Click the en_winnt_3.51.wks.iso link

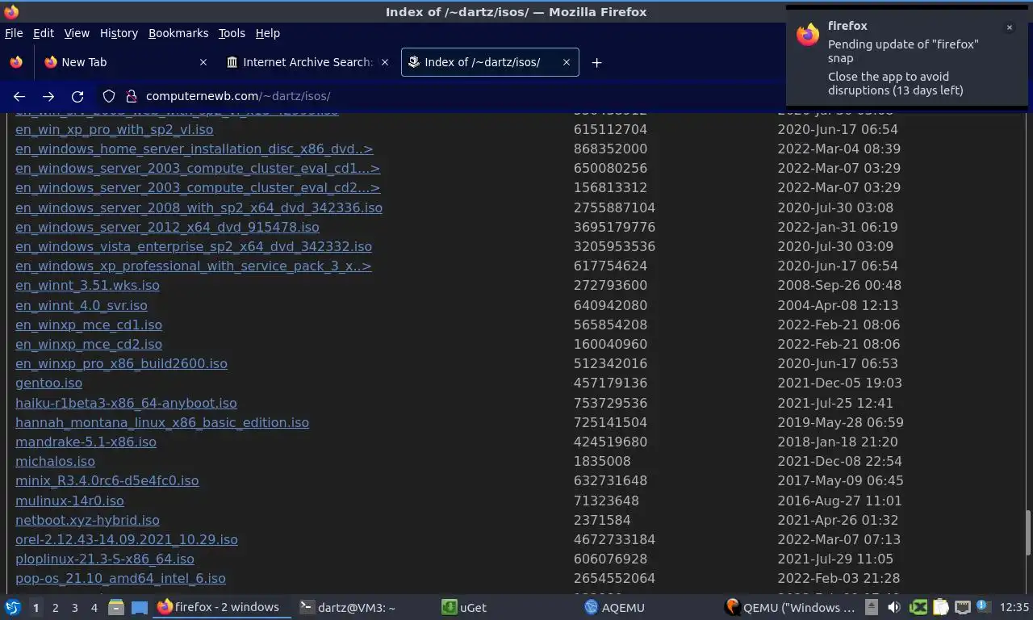click(87, 285)
